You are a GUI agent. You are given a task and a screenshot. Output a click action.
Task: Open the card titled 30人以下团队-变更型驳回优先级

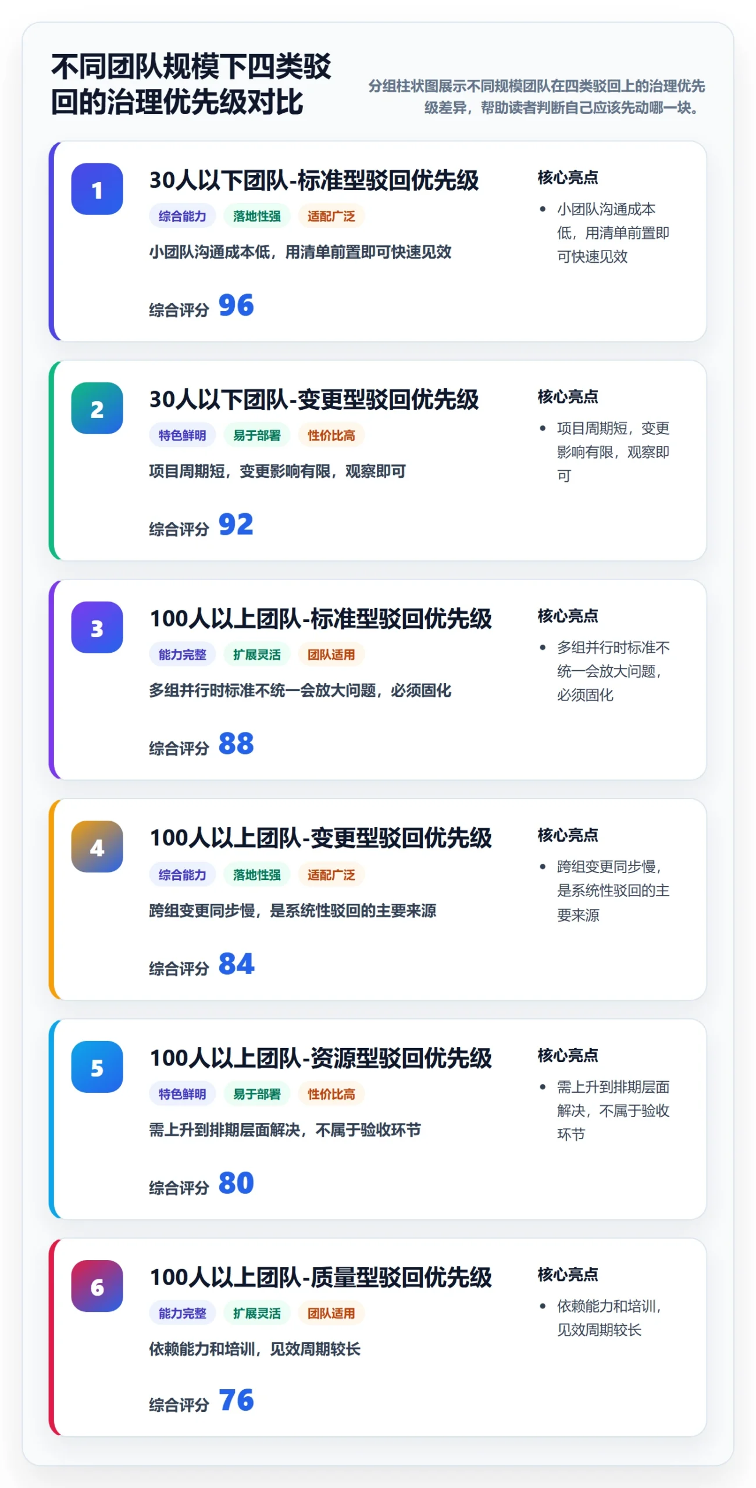[x=378, y=460]
